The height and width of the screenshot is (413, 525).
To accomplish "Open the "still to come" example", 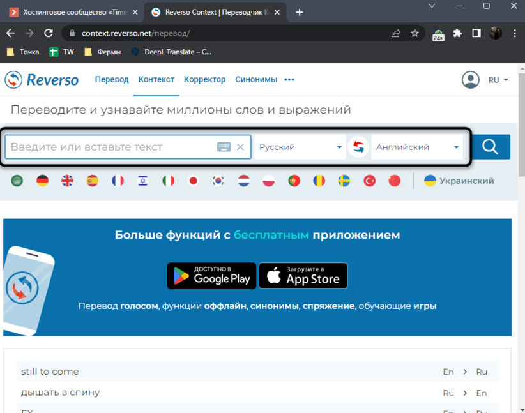I will pos(257,372).
